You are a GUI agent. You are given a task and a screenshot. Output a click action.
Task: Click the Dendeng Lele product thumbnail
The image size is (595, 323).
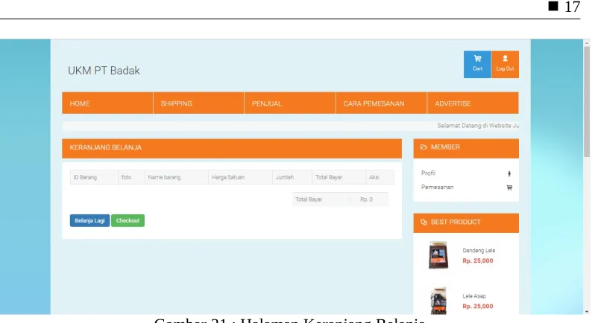click(x=438, y=255)
